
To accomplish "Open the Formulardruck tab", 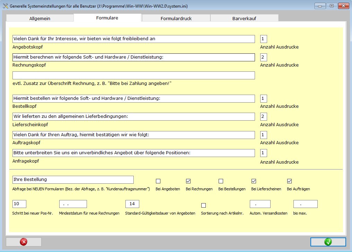I will pos(176,18).
